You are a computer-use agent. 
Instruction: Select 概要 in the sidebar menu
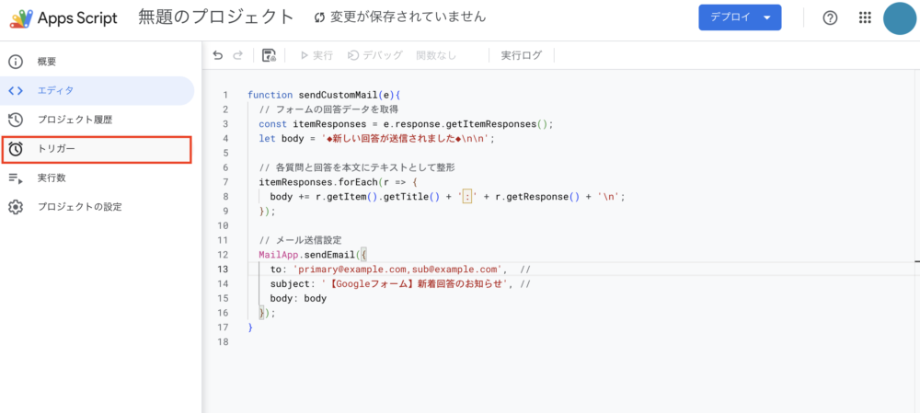tap(47, 62)
